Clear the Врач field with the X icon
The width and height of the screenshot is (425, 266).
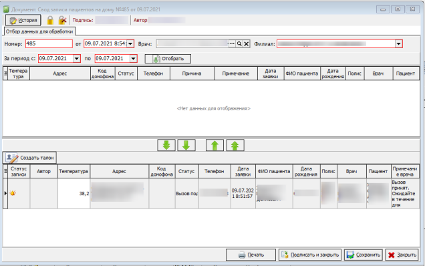tap(246, 43)
